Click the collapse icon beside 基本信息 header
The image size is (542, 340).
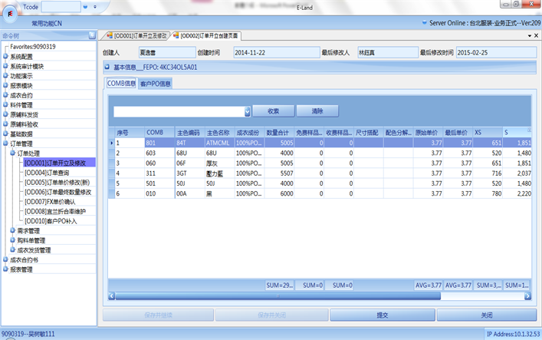(107, 68)
